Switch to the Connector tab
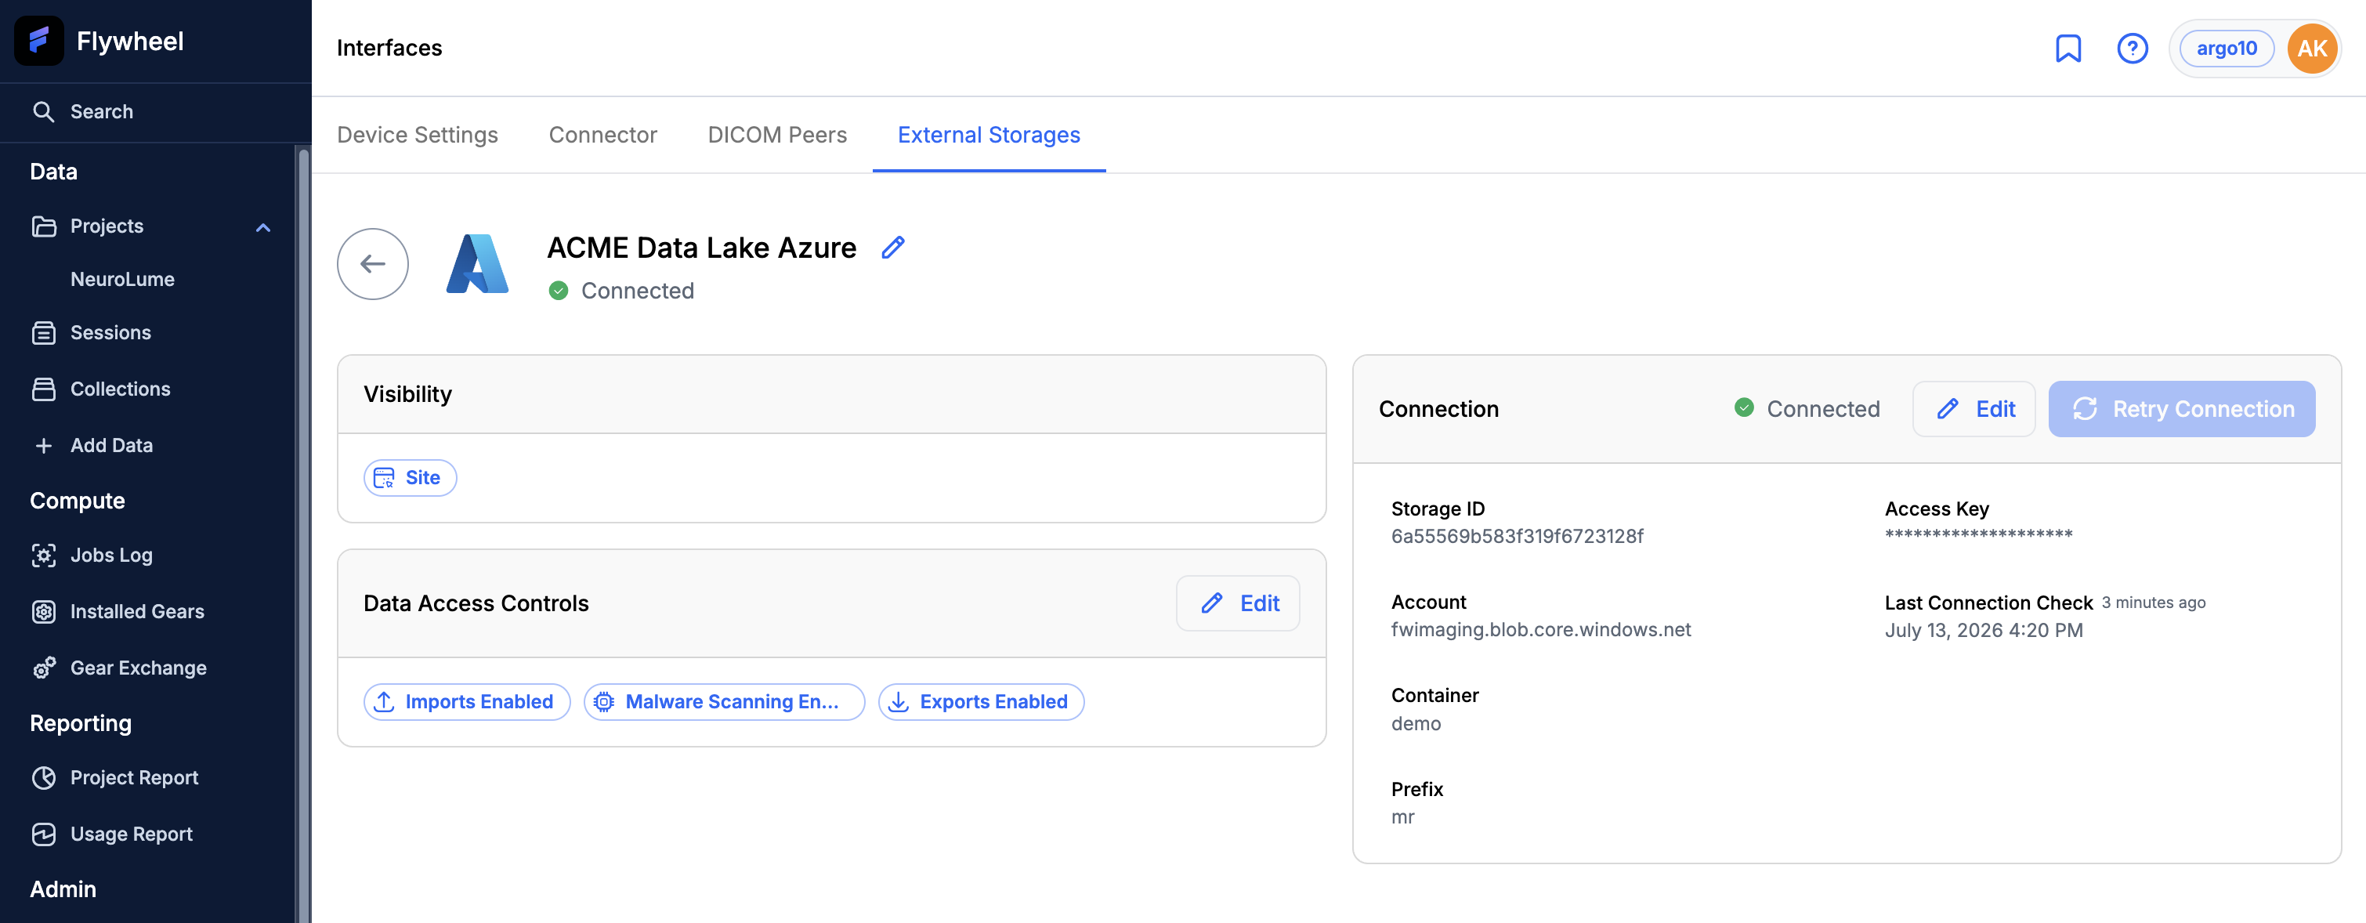 (x=602, y=135)
